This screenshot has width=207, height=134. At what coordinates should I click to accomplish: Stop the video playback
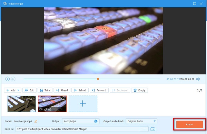[x=13, y=79]
